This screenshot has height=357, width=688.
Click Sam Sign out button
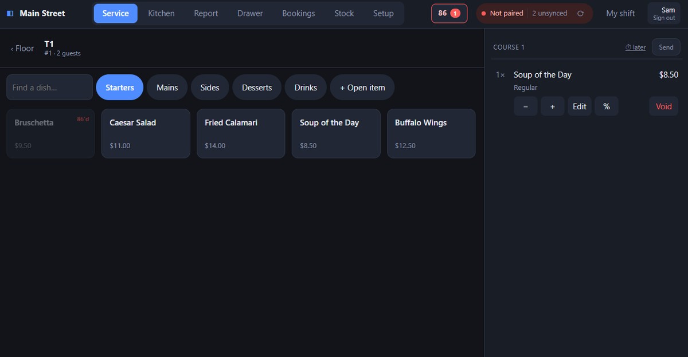(664, 14)
